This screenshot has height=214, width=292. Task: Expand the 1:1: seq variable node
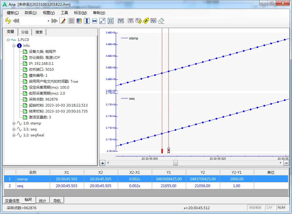14,129
